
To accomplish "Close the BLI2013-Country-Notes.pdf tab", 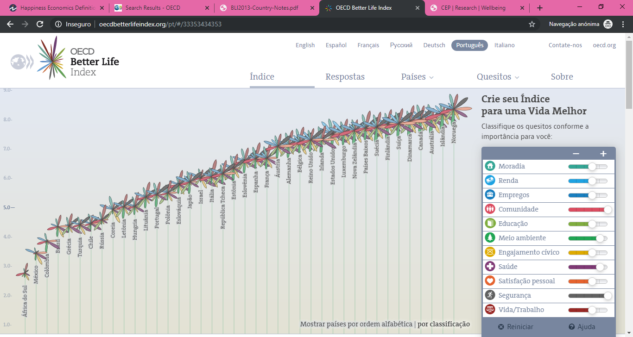I will [312, 8].
